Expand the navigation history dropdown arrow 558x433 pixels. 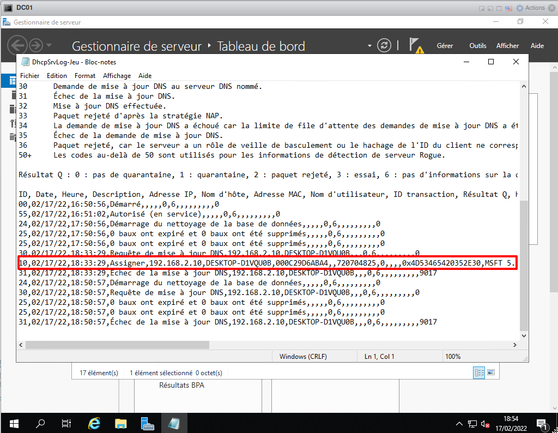click(x=50, y=45)
